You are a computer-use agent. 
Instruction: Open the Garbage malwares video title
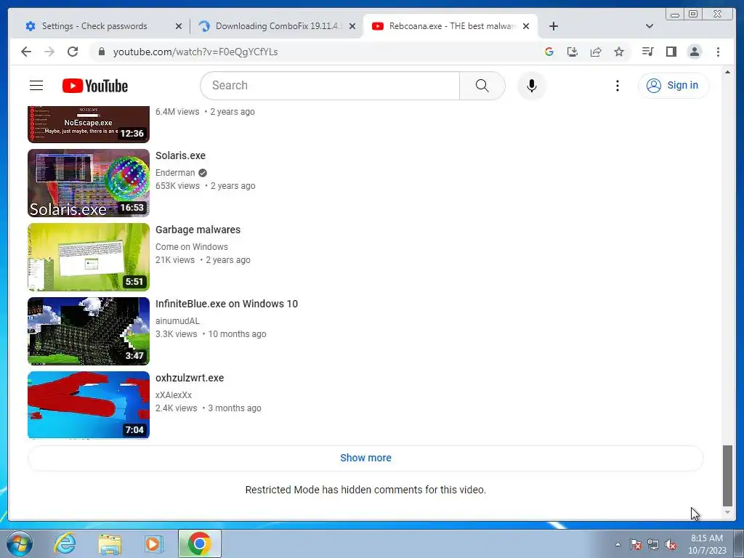click(x=198, y=230)
